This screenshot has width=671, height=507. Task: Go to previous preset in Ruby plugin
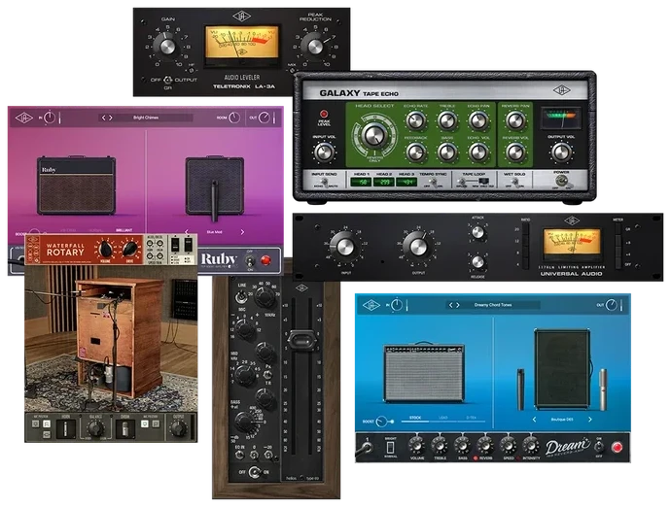pyautogui.click(x=103, y=118)
